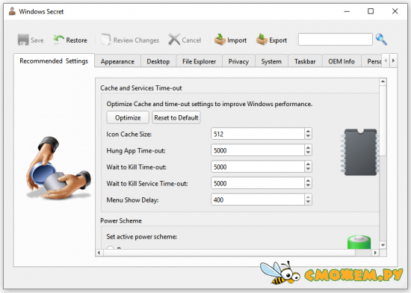Select the System tab
The height and width of the screenshot is (293, 411).
271,61
